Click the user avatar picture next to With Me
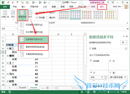The height and width of the screenshot is (94, 130). pos(126,7)
